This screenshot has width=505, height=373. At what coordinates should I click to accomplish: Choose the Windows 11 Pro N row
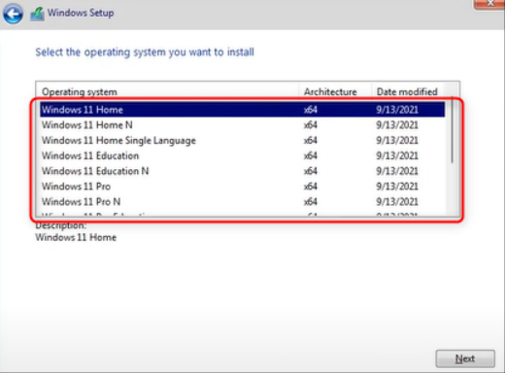coord(242,202)
